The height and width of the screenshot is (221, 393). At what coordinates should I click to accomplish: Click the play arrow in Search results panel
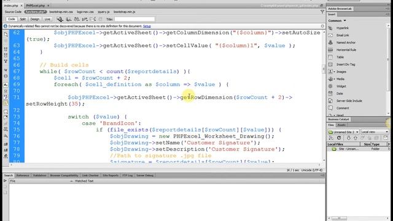[5, 180]
